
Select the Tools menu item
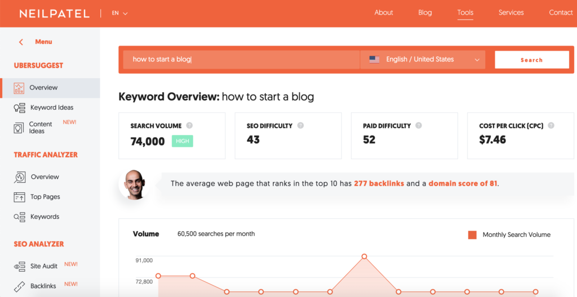point(465,12)
